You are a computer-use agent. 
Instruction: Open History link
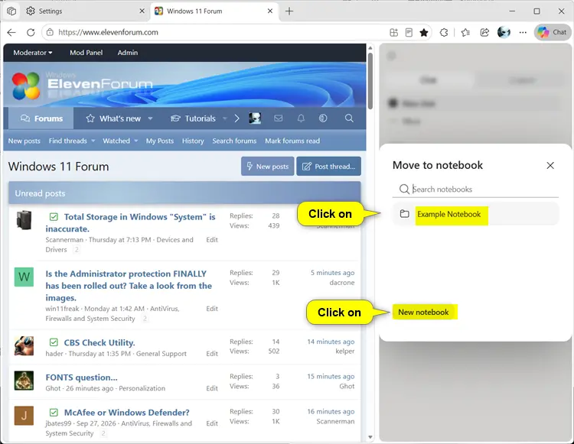coord(193,141)
